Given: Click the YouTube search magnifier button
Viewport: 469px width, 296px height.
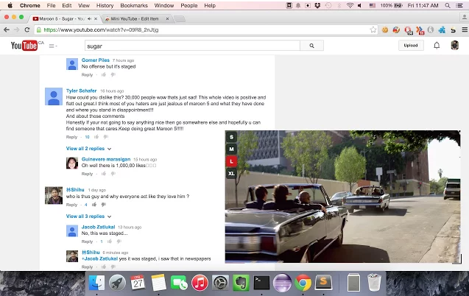Looking at the screenshot, I should tap(311, 46).
